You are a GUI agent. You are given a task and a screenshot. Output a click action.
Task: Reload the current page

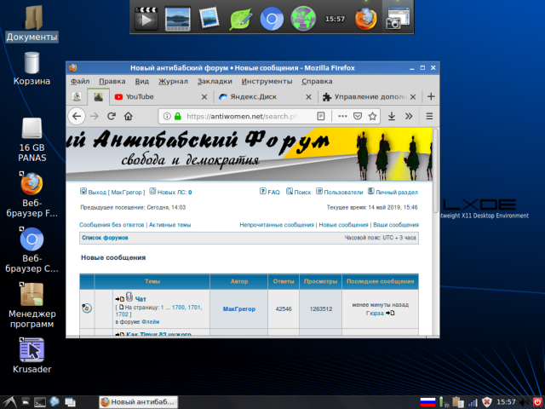coord(112,116)
